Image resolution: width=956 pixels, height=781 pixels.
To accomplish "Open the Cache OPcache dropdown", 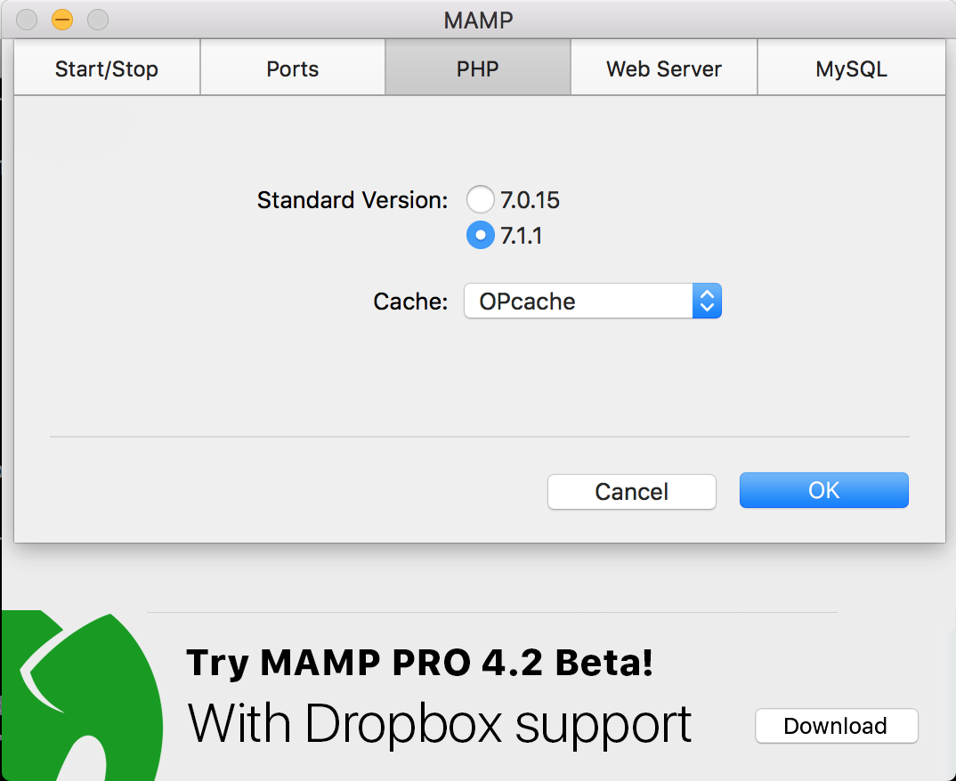I will coord(593,301).
